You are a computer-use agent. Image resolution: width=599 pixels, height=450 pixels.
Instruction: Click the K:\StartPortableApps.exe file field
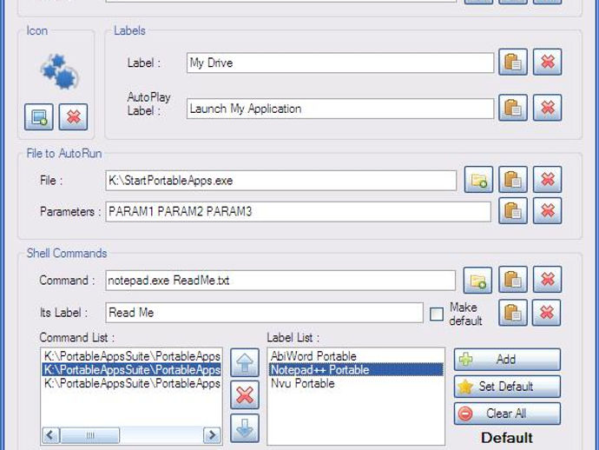(x=280, y=181)
